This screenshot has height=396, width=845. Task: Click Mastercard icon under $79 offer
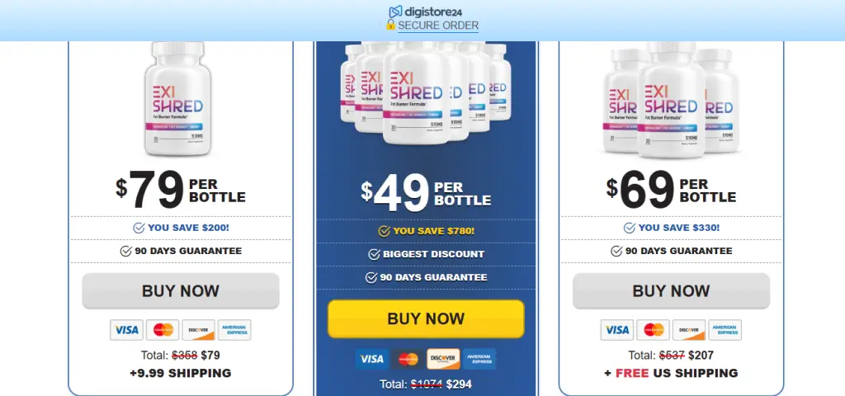click(x=163, y=330)
